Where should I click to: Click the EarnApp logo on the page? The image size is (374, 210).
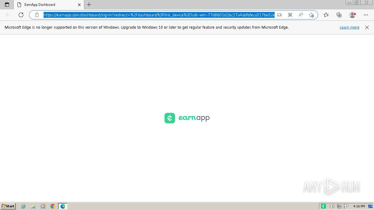187,118
